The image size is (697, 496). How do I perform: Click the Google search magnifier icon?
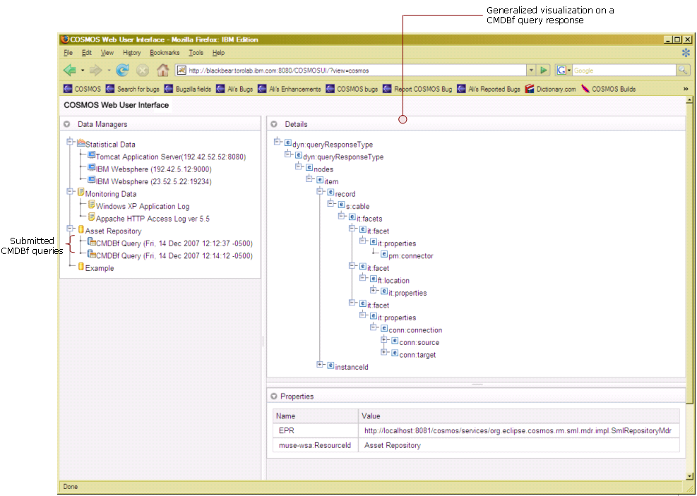(x=682, y=70)
